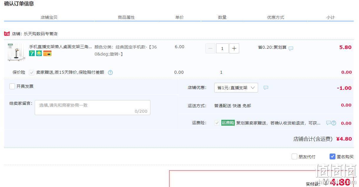The height and width of the screenshot is (187, 359).
Task: Increase quantity with the plus button
Action: (x=234, y=48)
